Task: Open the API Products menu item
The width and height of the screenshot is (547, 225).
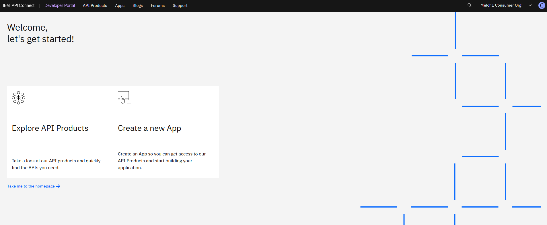Action: point(95,5)
